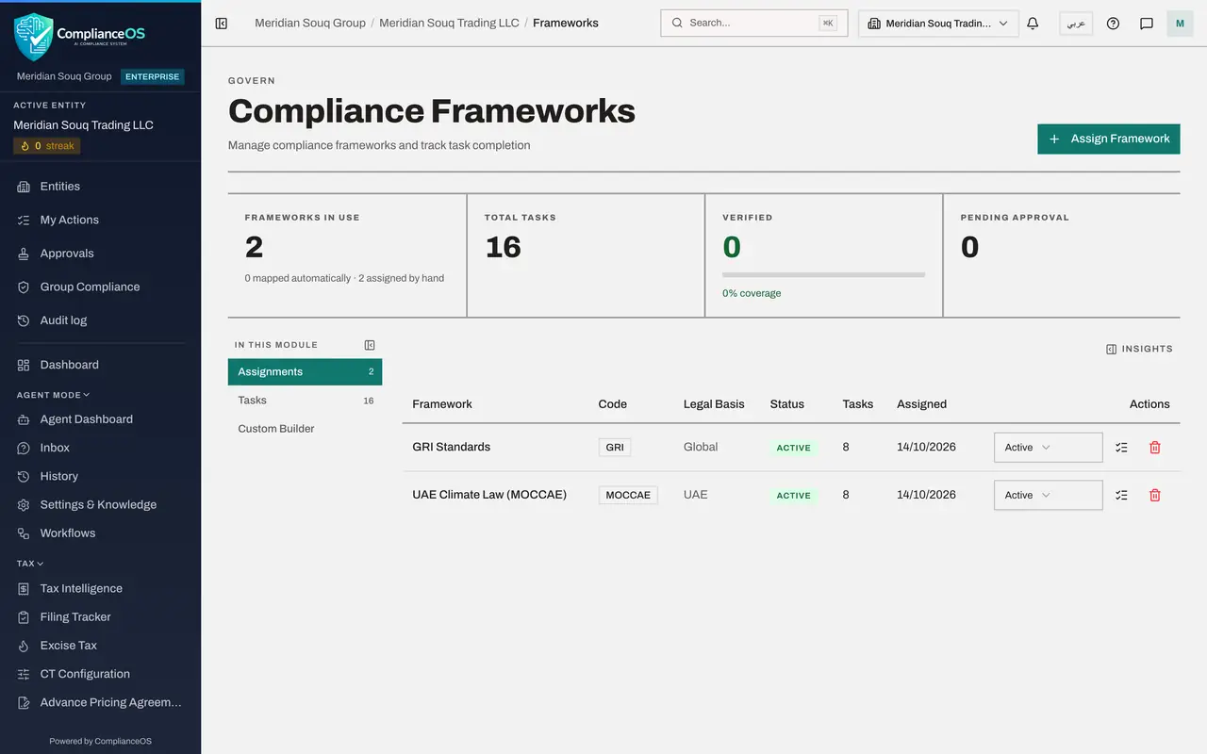Collapse the sidebar with the panel icon
The height and width of the screenshot is (754, 1207).
222,24
